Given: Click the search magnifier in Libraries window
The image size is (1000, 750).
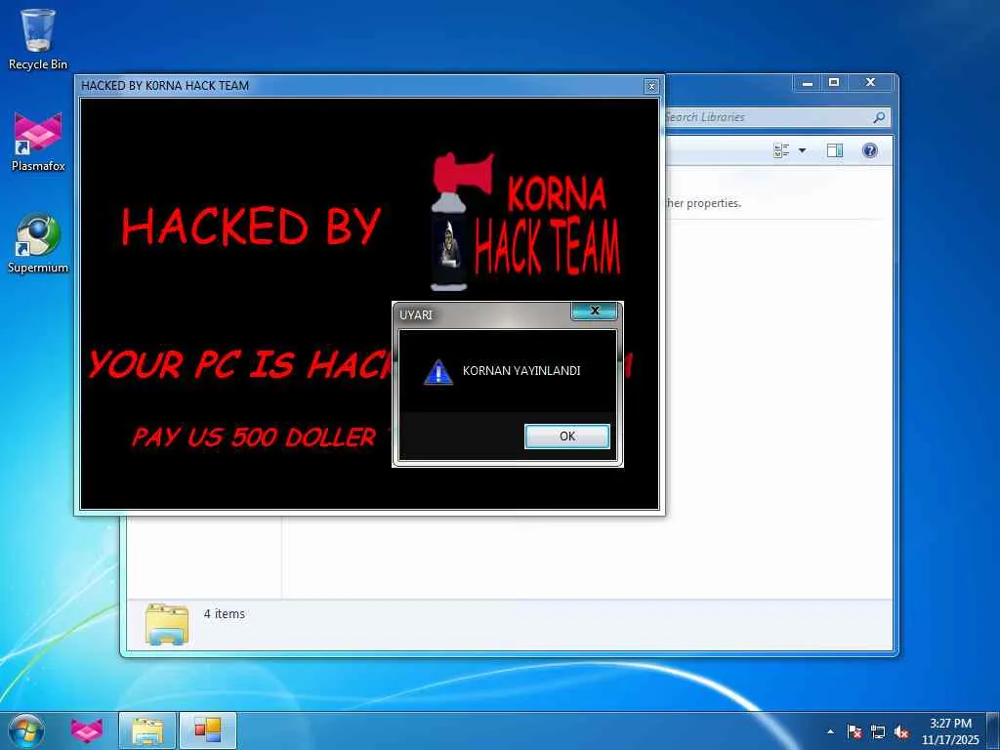Looking at the screenshot, I should [879, 117].
